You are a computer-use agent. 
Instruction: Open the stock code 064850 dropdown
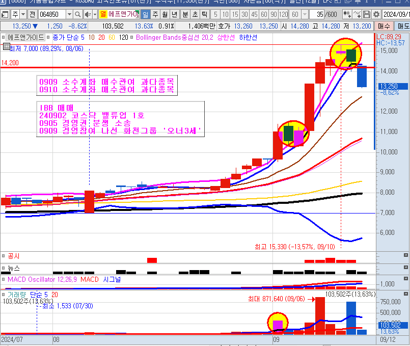(x=69, y=14)
